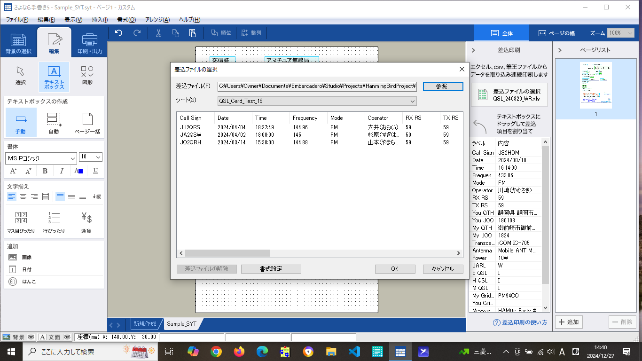The width and height of the screenshot is (642, 361).
Task: Click 差込ファイルの選択 QSL_240820_WR.xls button
Action: coord(509,94)
